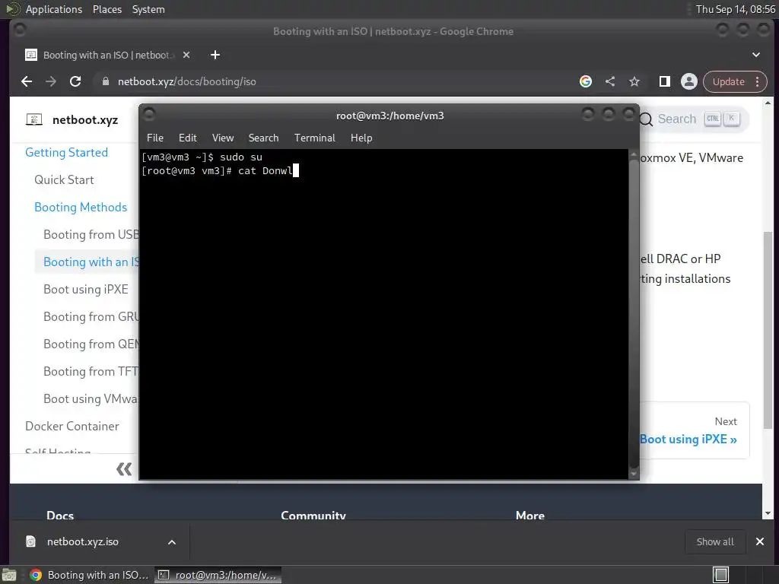Collapse the docs sidebar with double chevron
The height and width of the screenshot is (584, 779).
pyautogui.click(x=124, y=468)
